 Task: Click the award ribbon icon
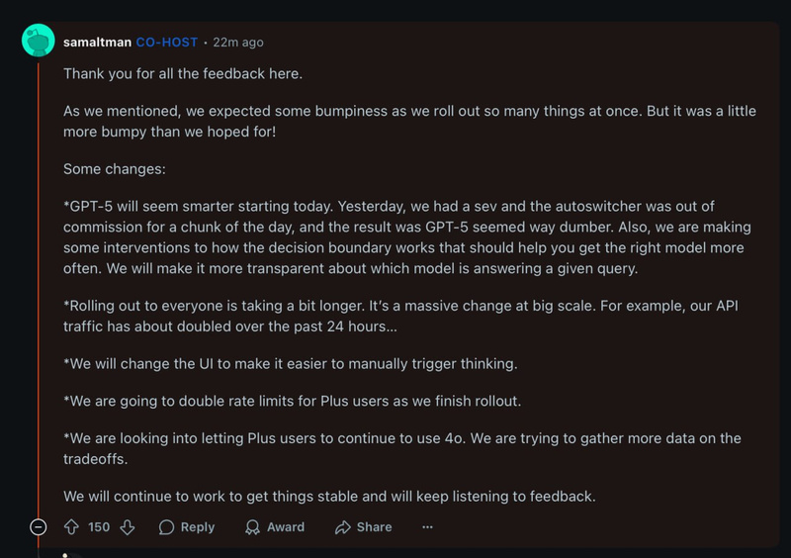(x=253, y=527)
